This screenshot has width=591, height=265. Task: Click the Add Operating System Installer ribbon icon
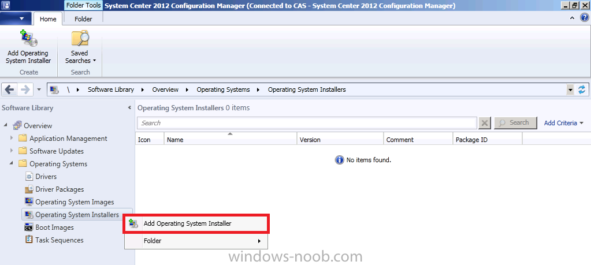point(28,39)
